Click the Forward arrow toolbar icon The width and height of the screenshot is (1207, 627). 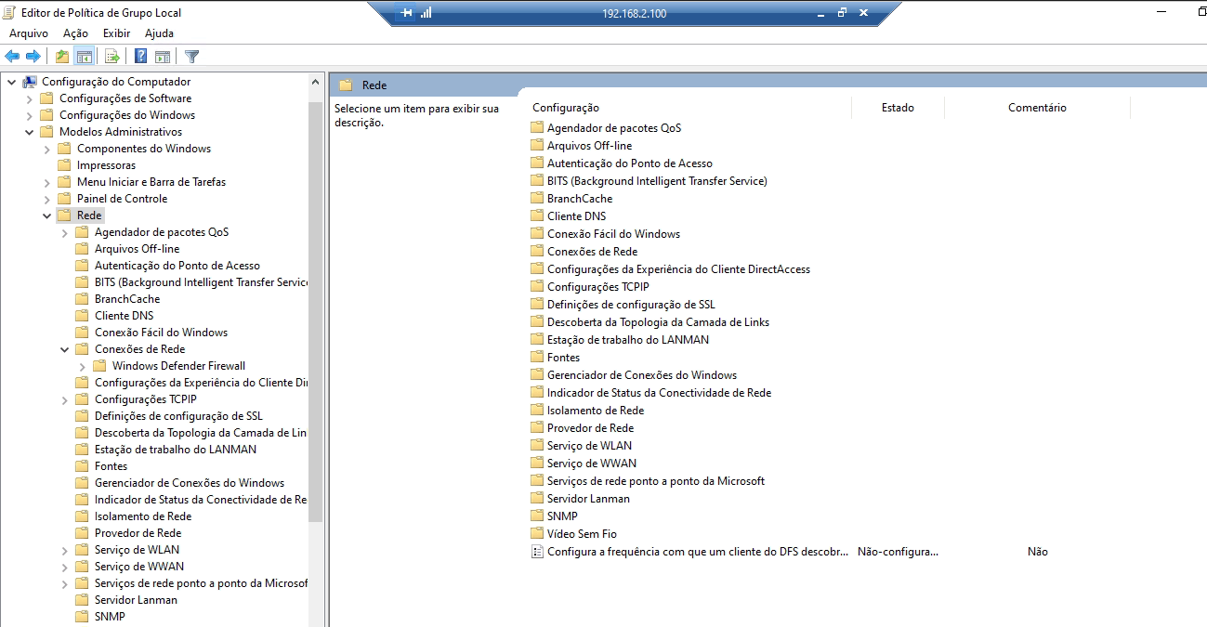click(x=33, y=57)
